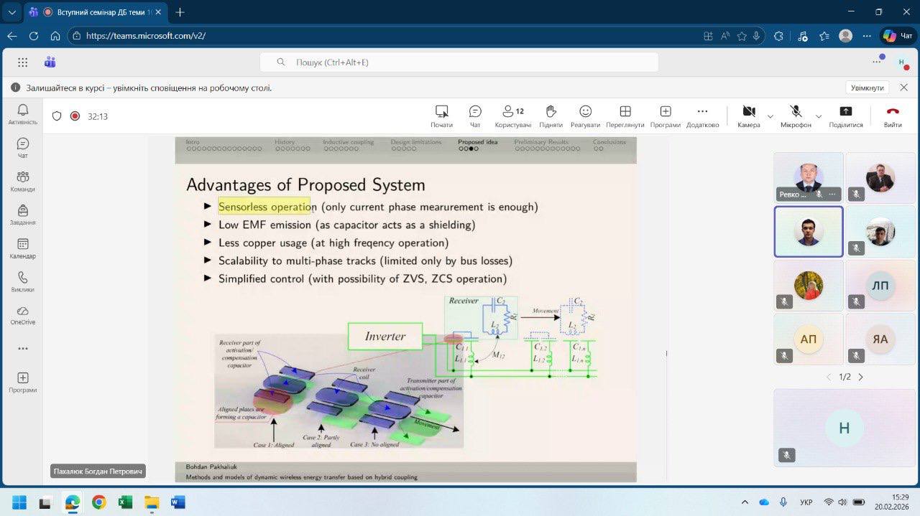Share screen using Поділитися button
The image size is (920, 516).
(x=845, y=116)
